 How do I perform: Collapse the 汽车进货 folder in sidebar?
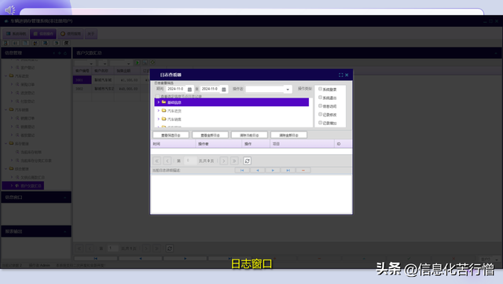[6, 76]
